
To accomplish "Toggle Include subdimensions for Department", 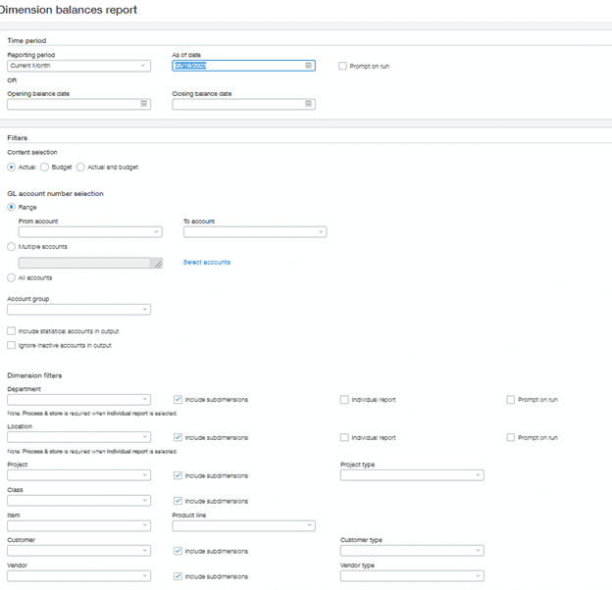I will [x=178, y=400].
